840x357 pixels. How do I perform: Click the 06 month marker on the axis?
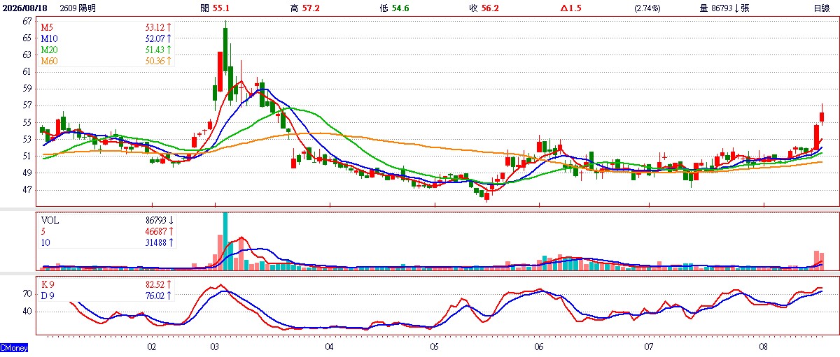point(539,346)
